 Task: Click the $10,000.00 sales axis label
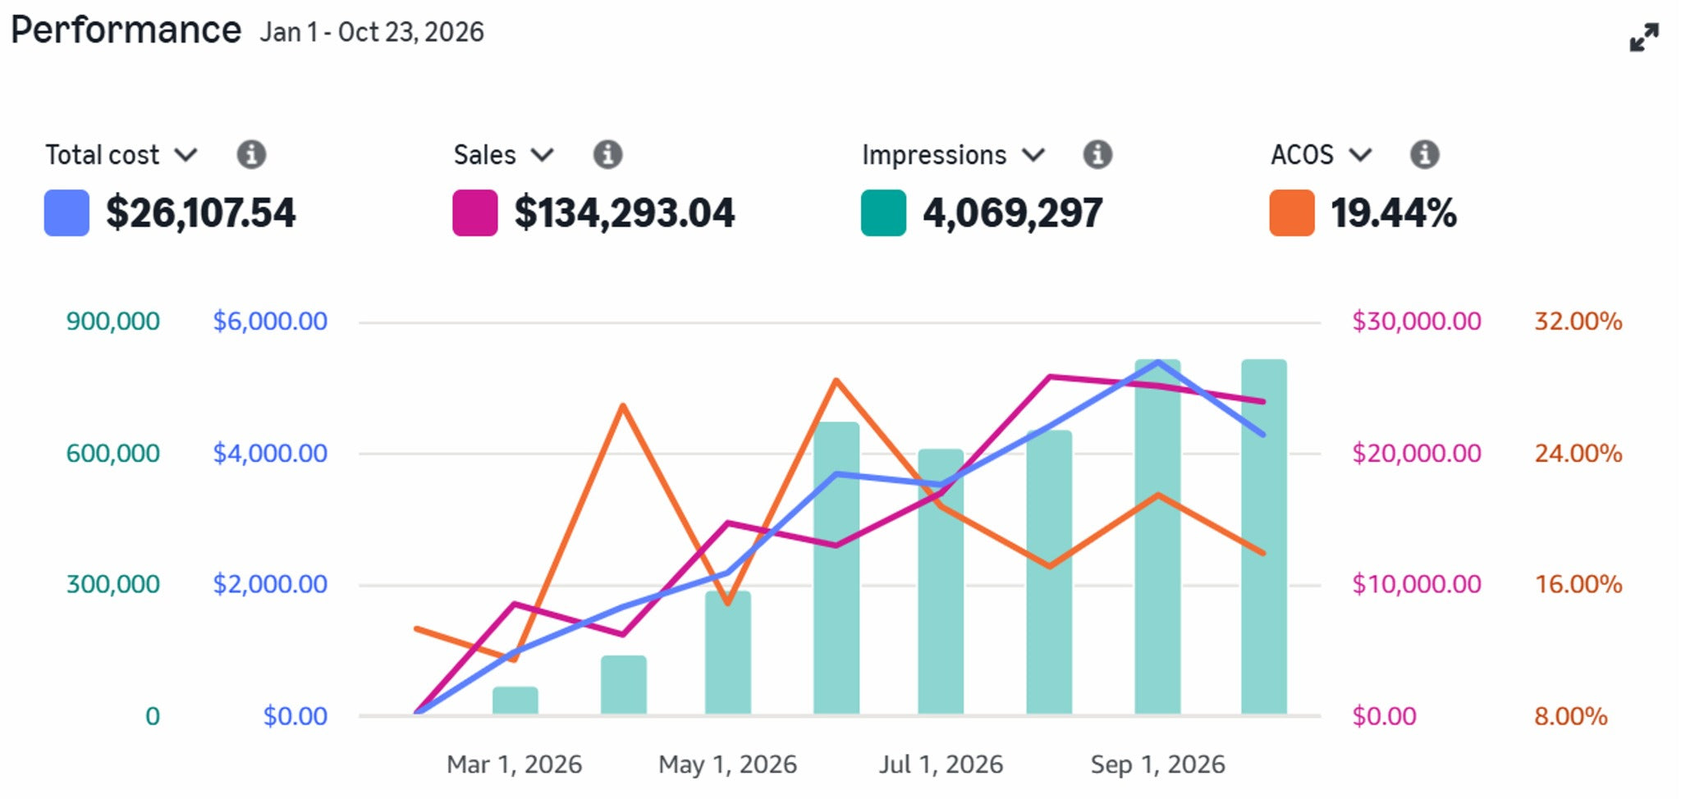click(x=1417, y=585)
